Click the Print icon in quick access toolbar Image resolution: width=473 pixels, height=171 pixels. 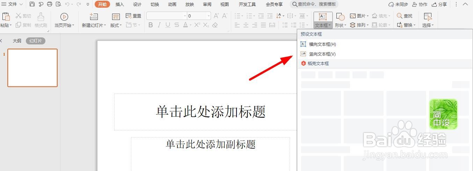click(x=50, y=4)
